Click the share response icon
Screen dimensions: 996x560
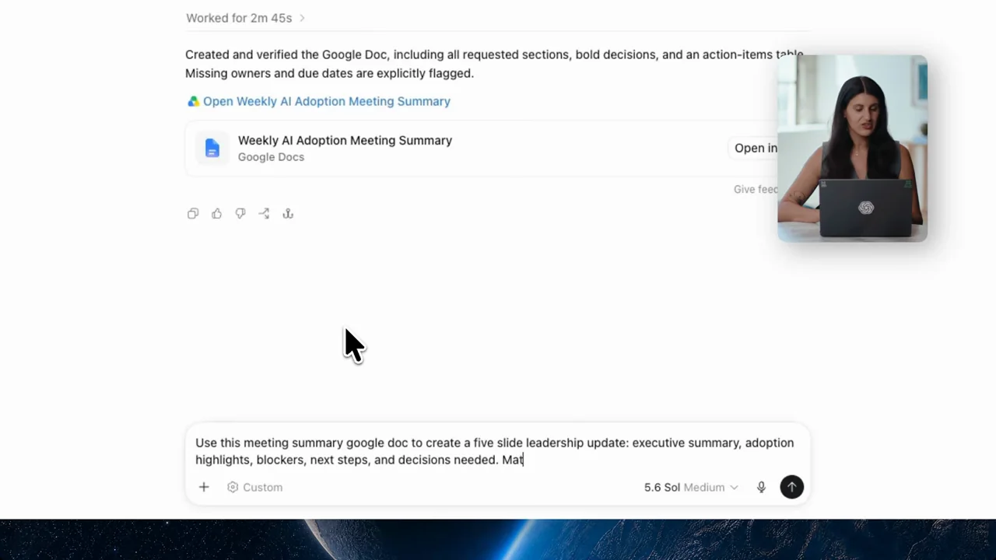coord(265,214)
